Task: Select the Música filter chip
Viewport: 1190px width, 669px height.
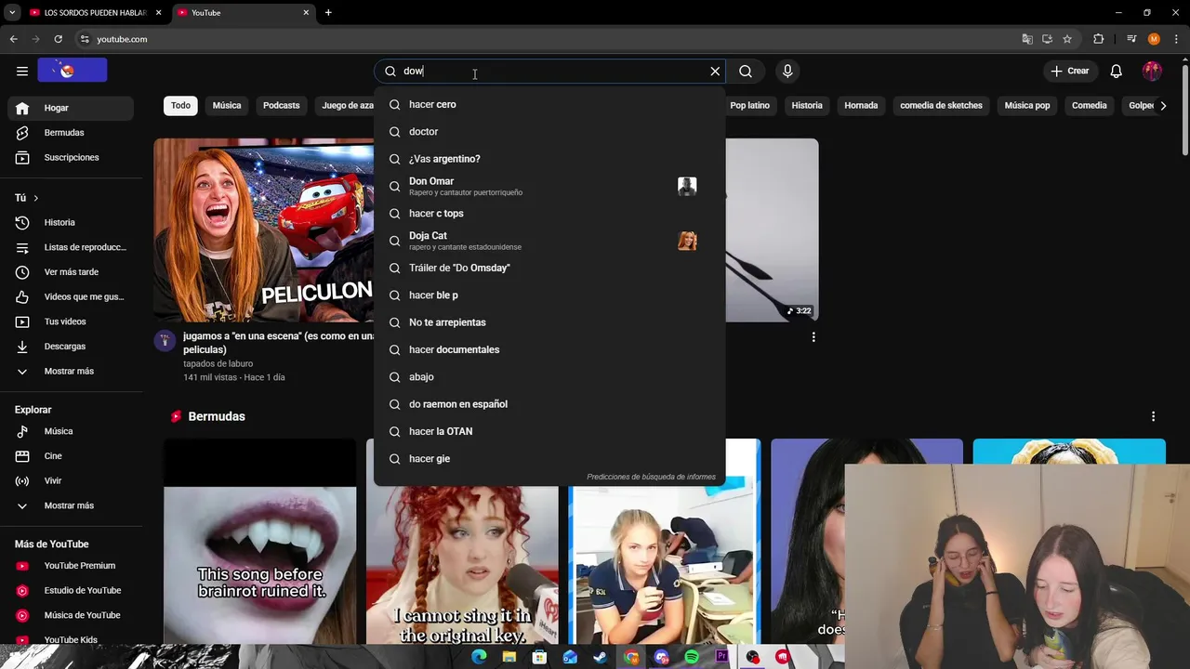Action: [227, 105]
